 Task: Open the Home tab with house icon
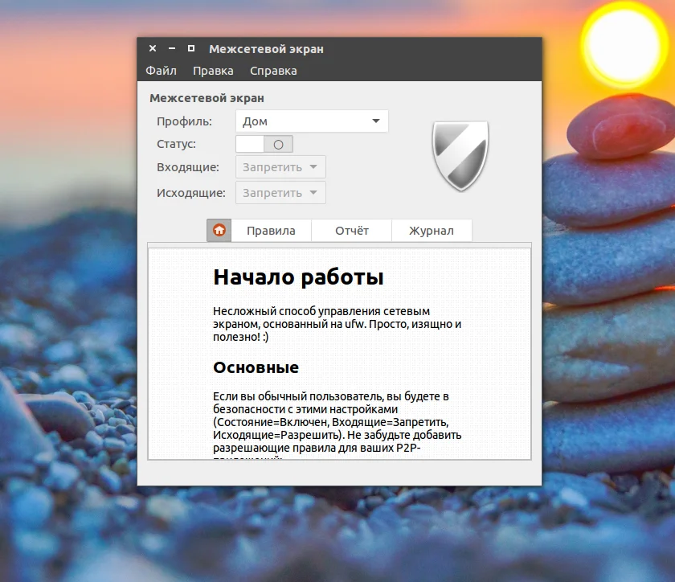tap(219, 231)
